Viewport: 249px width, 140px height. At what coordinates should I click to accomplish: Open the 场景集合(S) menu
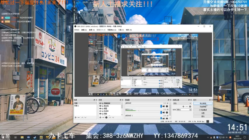(x=112, y=30)
